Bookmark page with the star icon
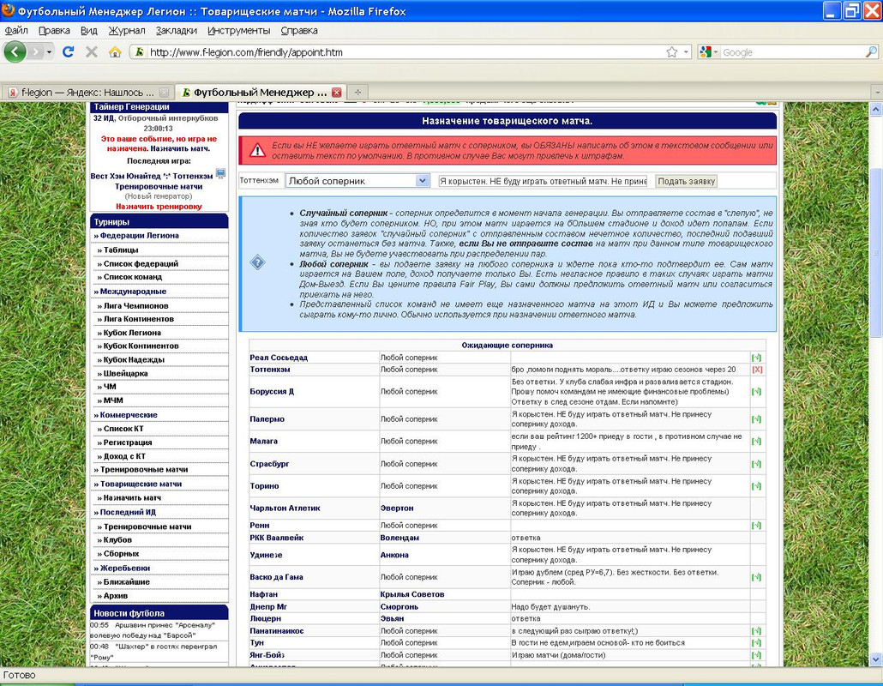This screenshot has width=883, height=686. (672, 51)
